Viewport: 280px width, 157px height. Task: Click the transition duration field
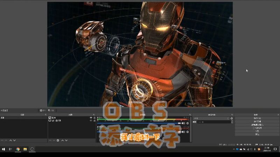click(214, 122)
